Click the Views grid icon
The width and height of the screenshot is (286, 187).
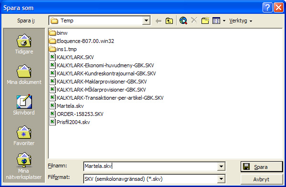216,21
